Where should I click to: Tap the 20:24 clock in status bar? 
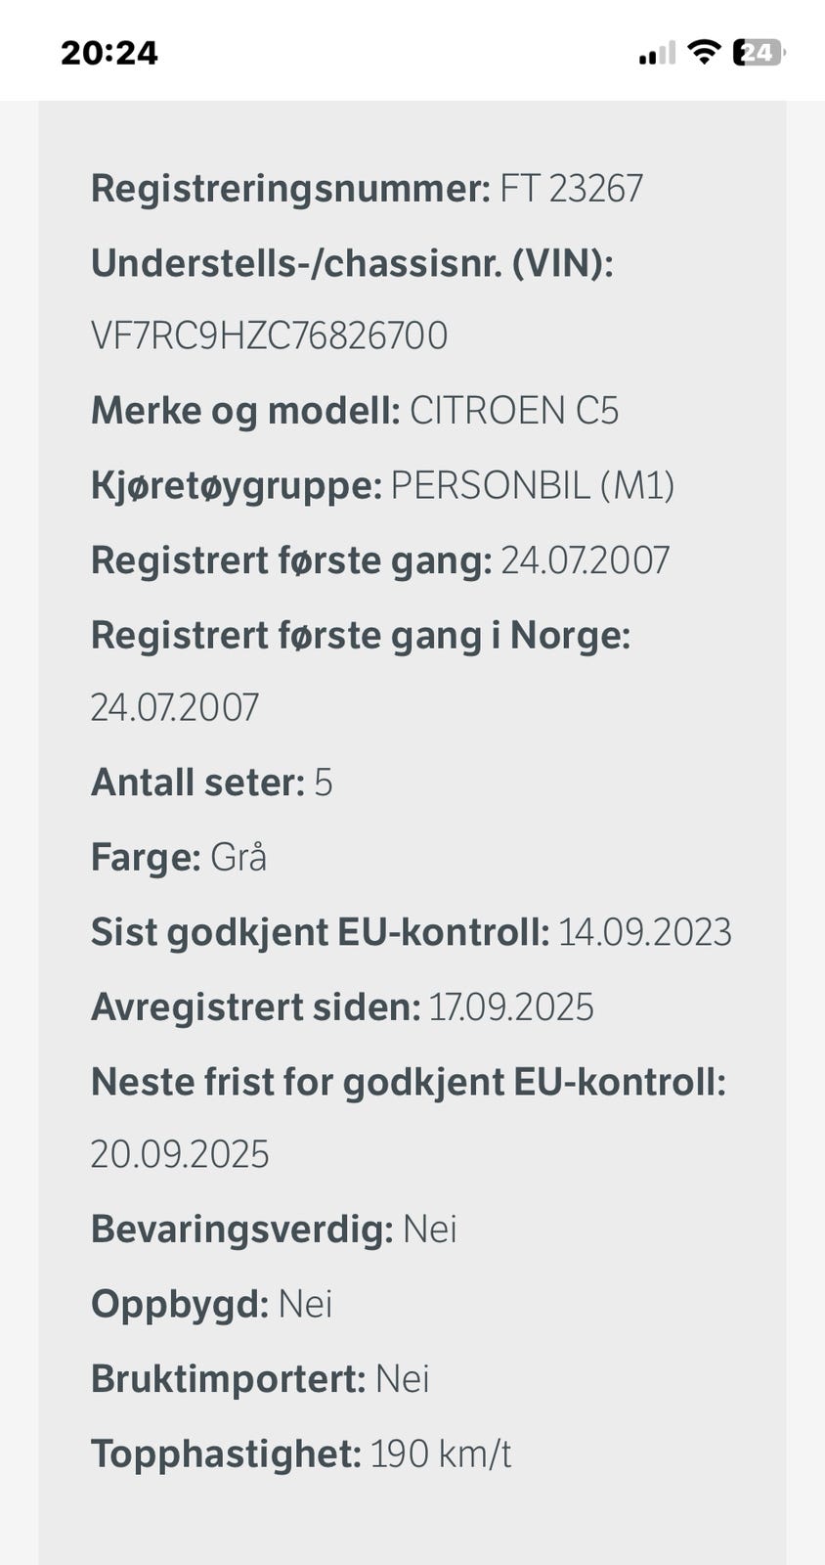click(x=109, y=52)
